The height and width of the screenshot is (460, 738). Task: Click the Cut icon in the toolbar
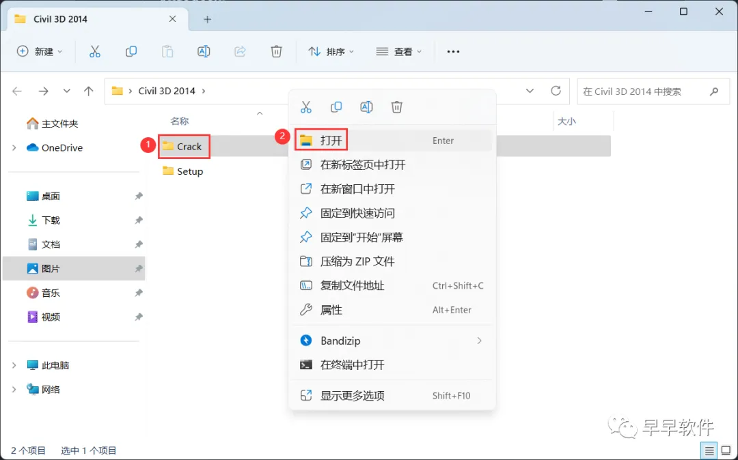tap(94, 51)
